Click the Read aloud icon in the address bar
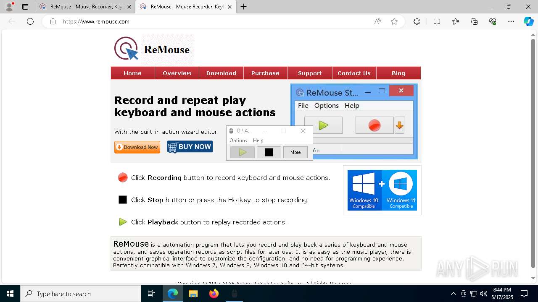Image resolution: width=538 pixels, height=302 pixels. [x=377, y=21]
